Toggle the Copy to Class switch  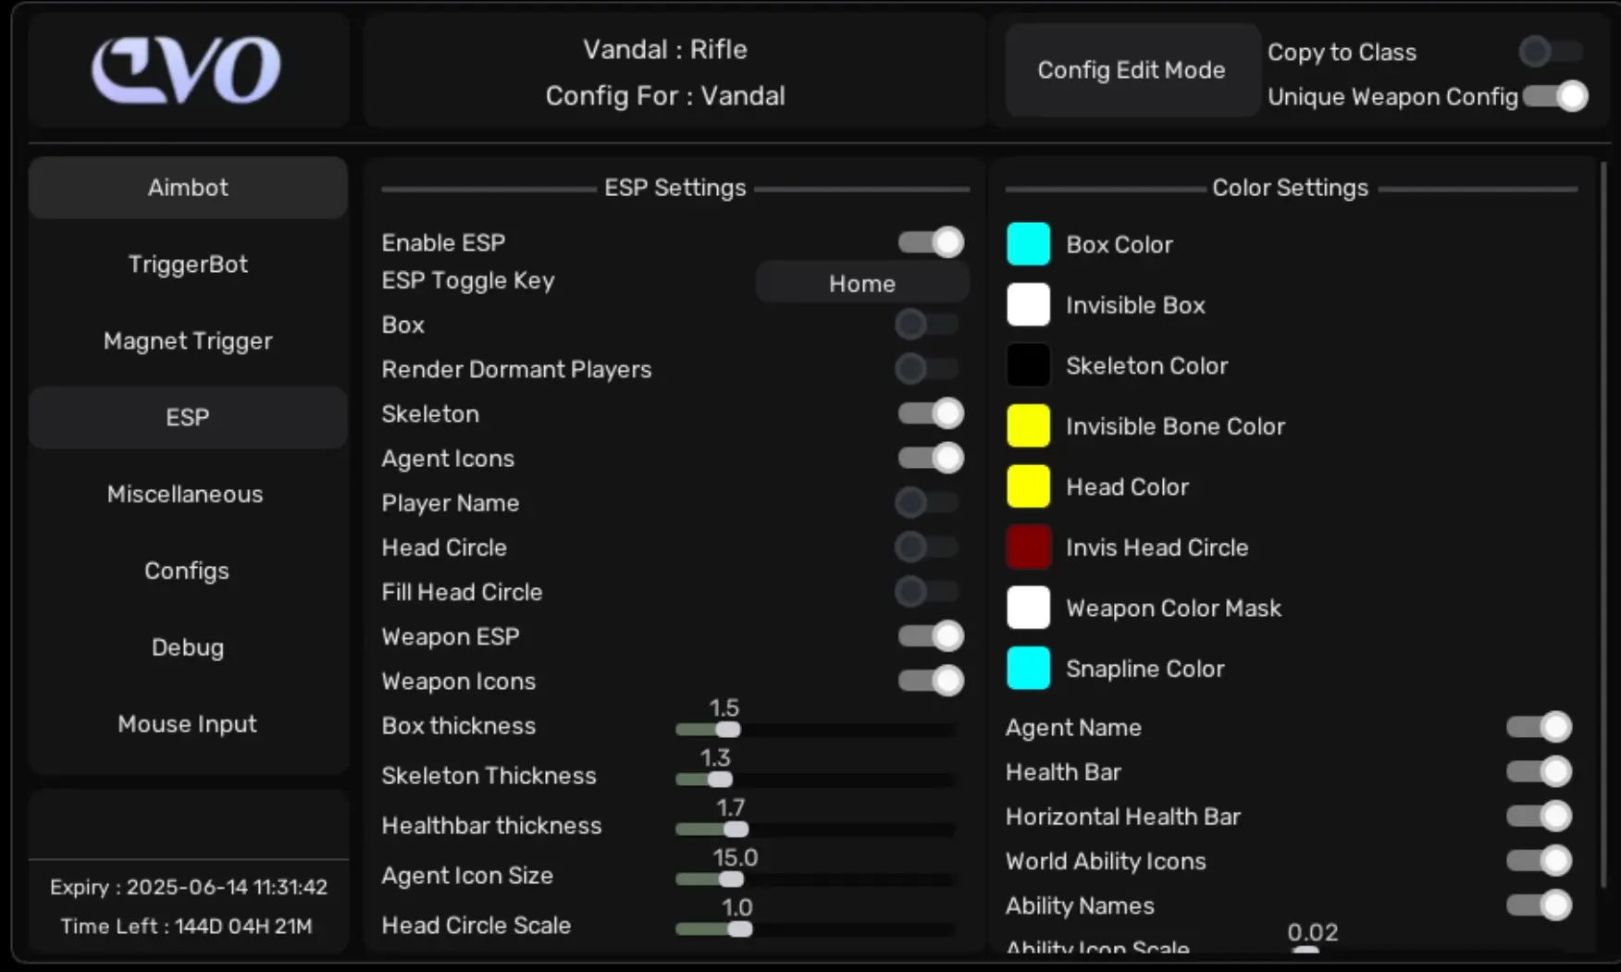1551,52
